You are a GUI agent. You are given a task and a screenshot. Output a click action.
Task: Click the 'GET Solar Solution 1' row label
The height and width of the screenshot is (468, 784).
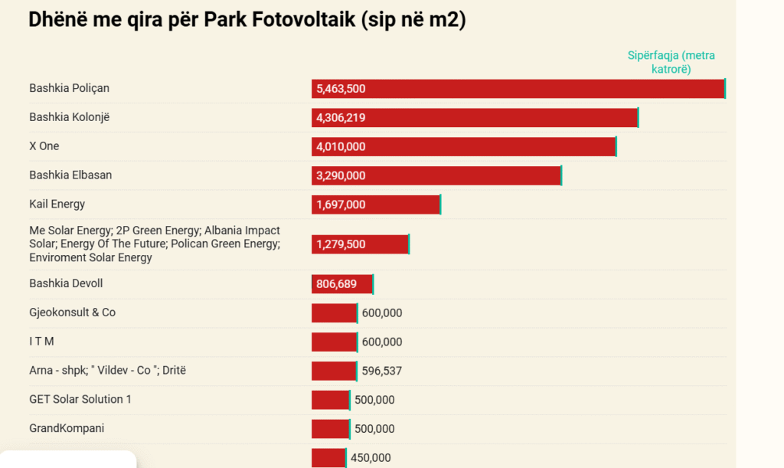pos(80,400)
